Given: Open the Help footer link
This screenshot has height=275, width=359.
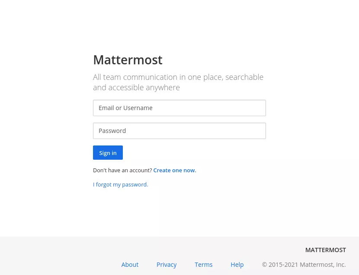Looking at the screenshot, I should [x=237, y=265].
